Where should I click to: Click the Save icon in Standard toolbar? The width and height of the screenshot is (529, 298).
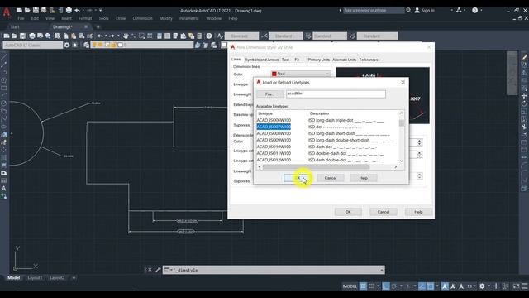[x=22, y=36]
